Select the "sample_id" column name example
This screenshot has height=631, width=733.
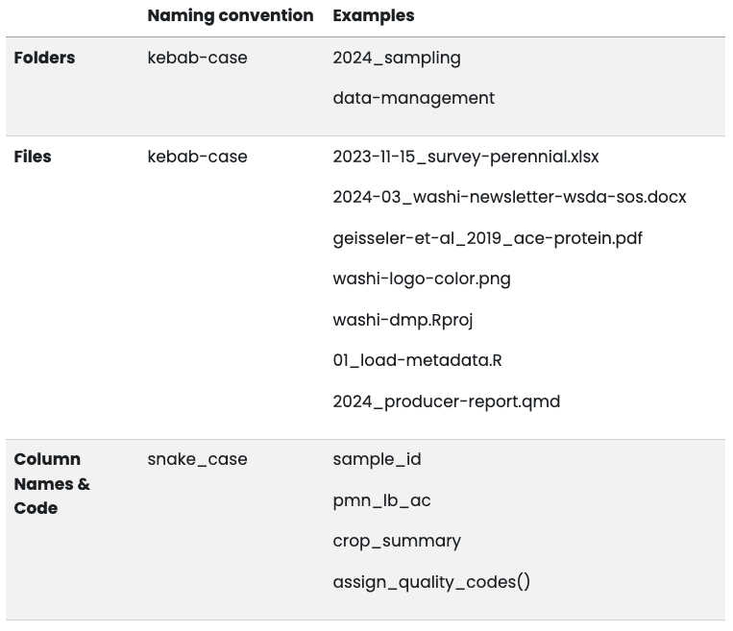pos(377,459)
